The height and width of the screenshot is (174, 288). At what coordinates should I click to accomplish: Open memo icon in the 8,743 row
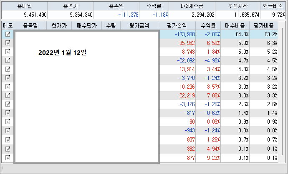coord(8,52)
